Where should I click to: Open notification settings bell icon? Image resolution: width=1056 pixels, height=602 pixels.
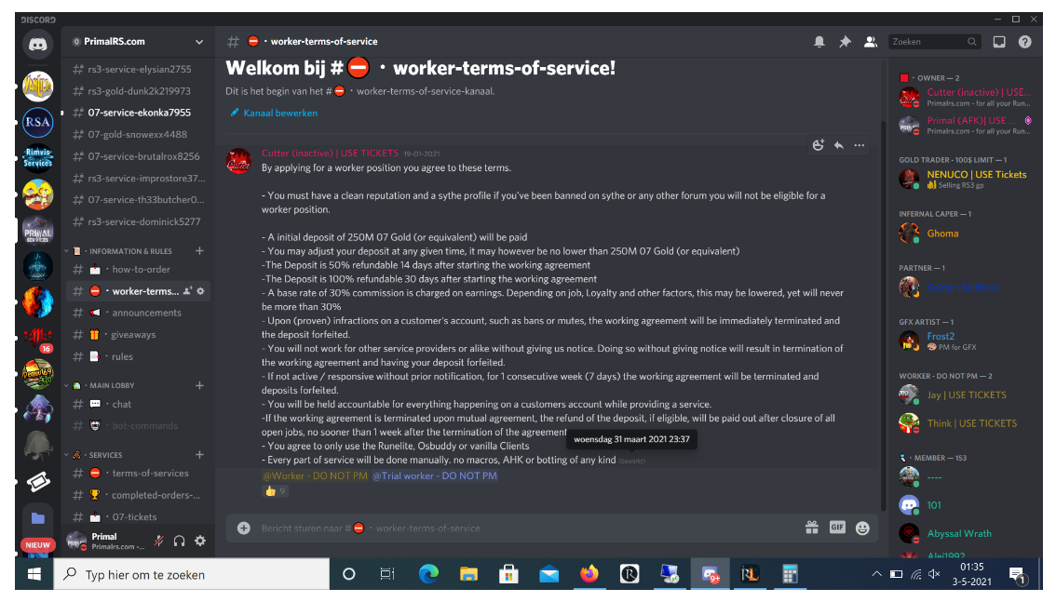point(819,42)
